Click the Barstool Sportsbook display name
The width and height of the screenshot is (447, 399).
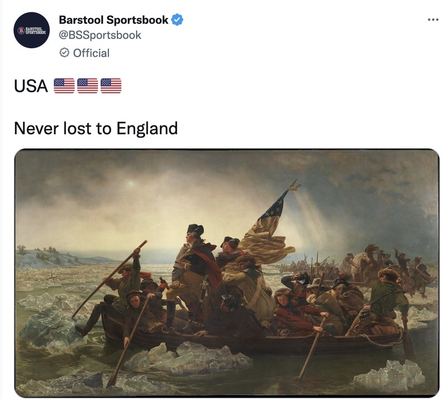pos(113,20)
